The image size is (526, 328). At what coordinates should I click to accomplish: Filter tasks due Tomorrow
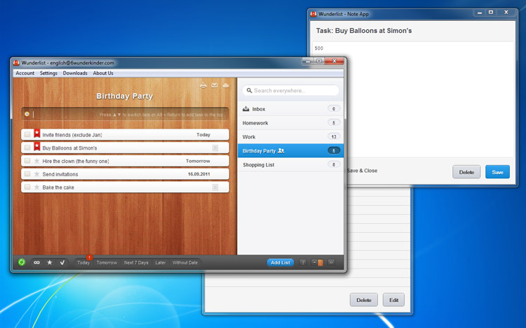(x=107, y=262)
